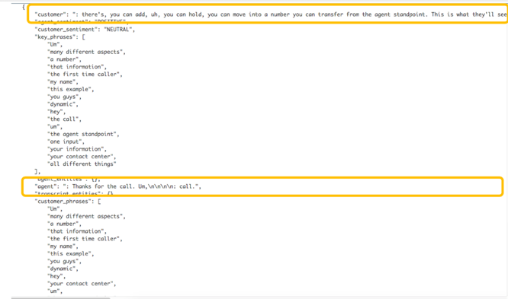This screenshot has height=299, width=508.
Task: Select "hey" under customer_phrases
Action: [56, 276]
